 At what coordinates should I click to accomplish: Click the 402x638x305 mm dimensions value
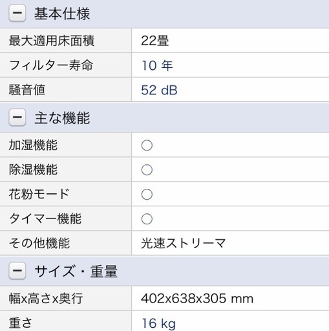pyautogui.click(x=197, y=299)
